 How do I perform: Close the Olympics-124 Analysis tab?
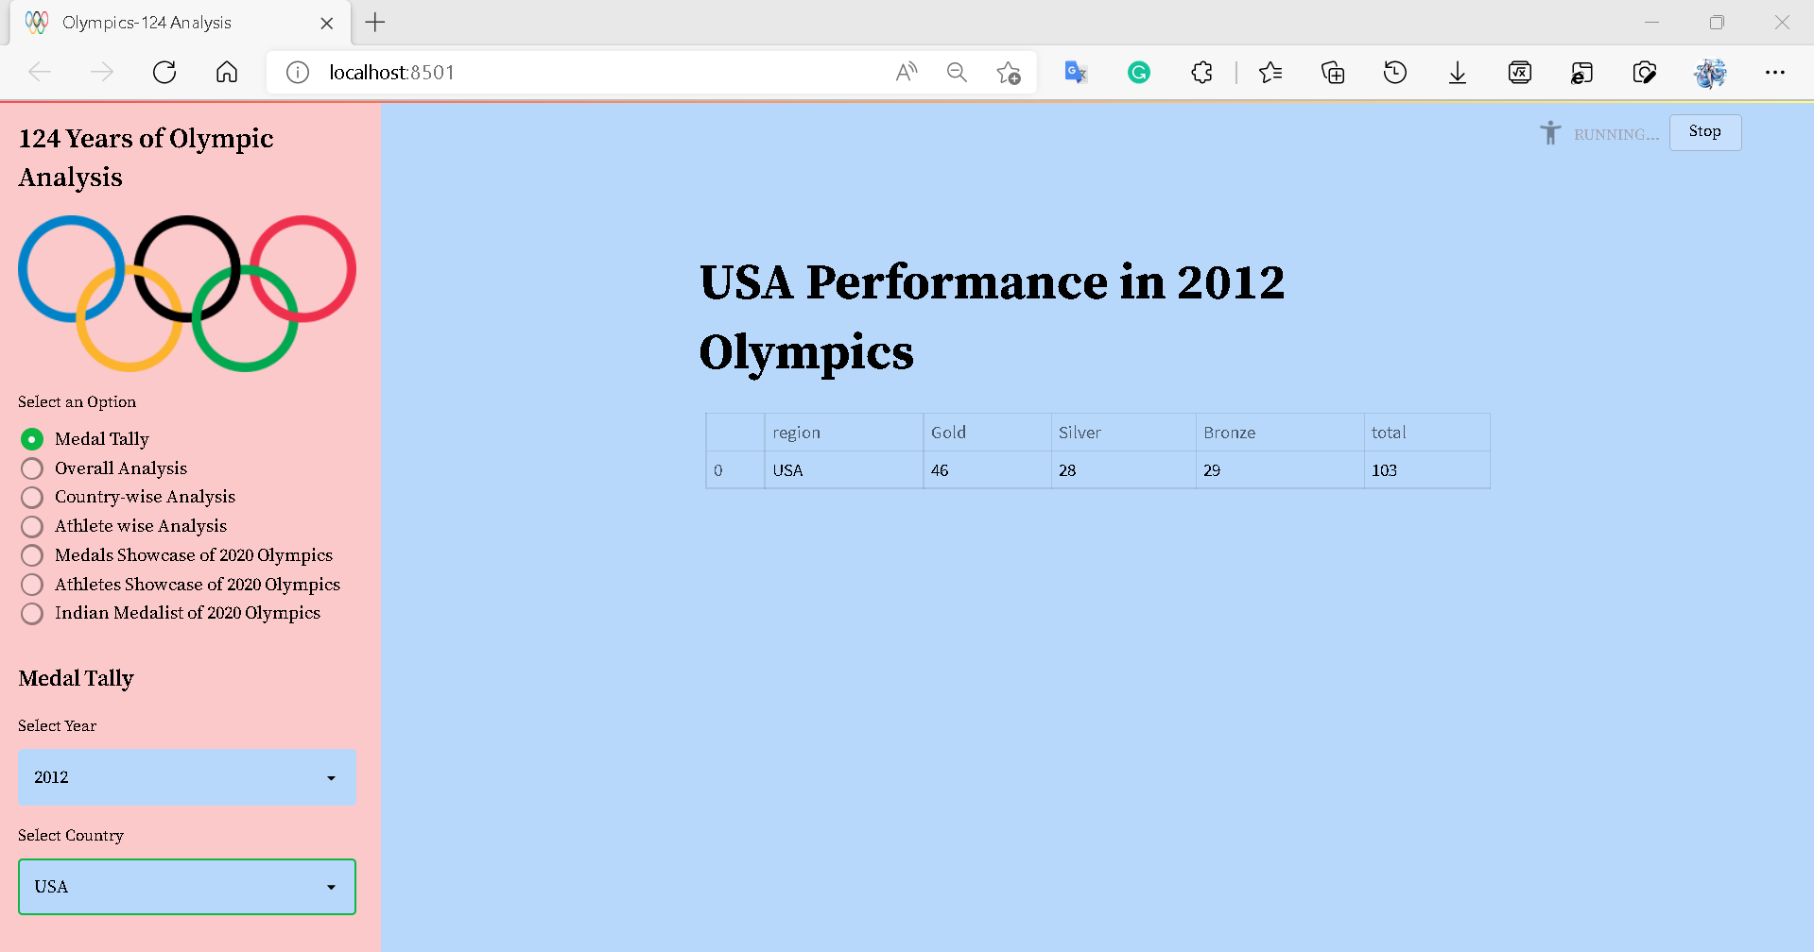327,23
